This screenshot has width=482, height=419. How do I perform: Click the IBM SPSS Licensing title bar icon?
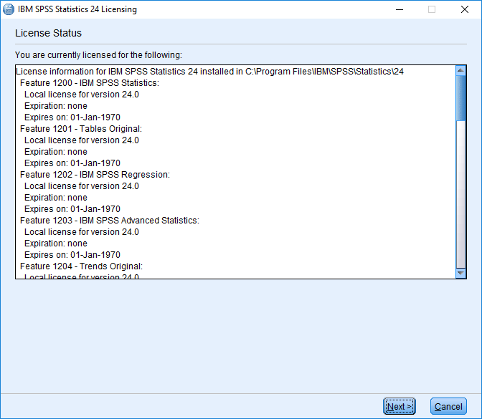9,9
